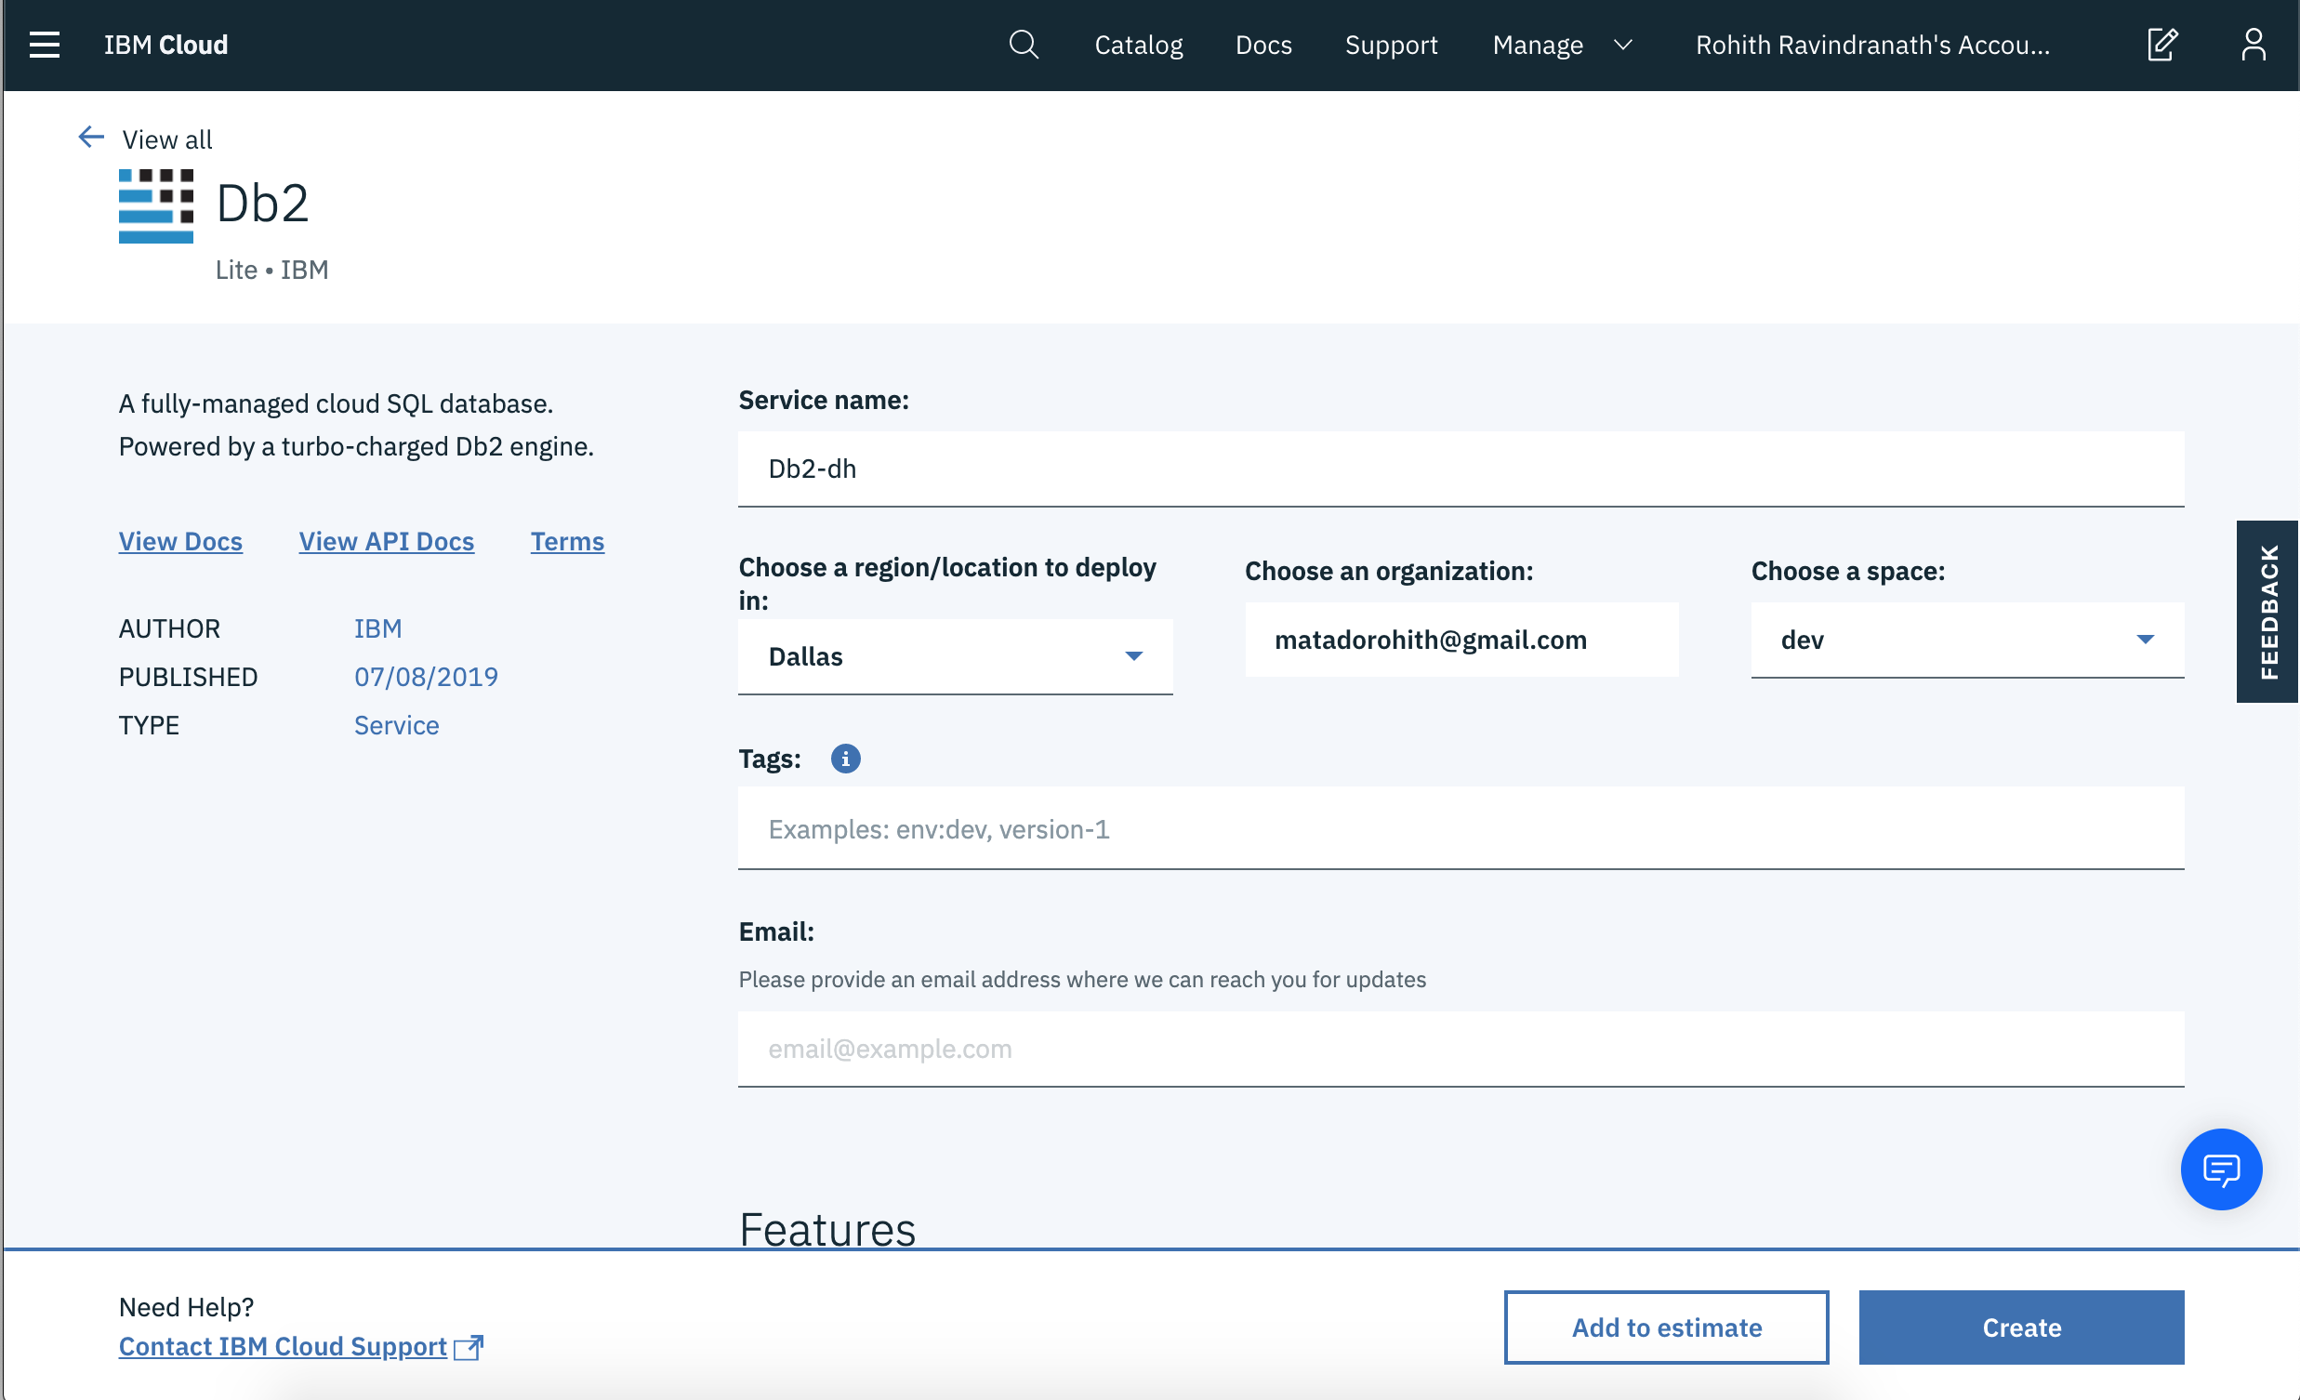Open the user profile avatar icon
Image resolution: width=2300 pixels, height=1400 pixels.
[2253, 45]
